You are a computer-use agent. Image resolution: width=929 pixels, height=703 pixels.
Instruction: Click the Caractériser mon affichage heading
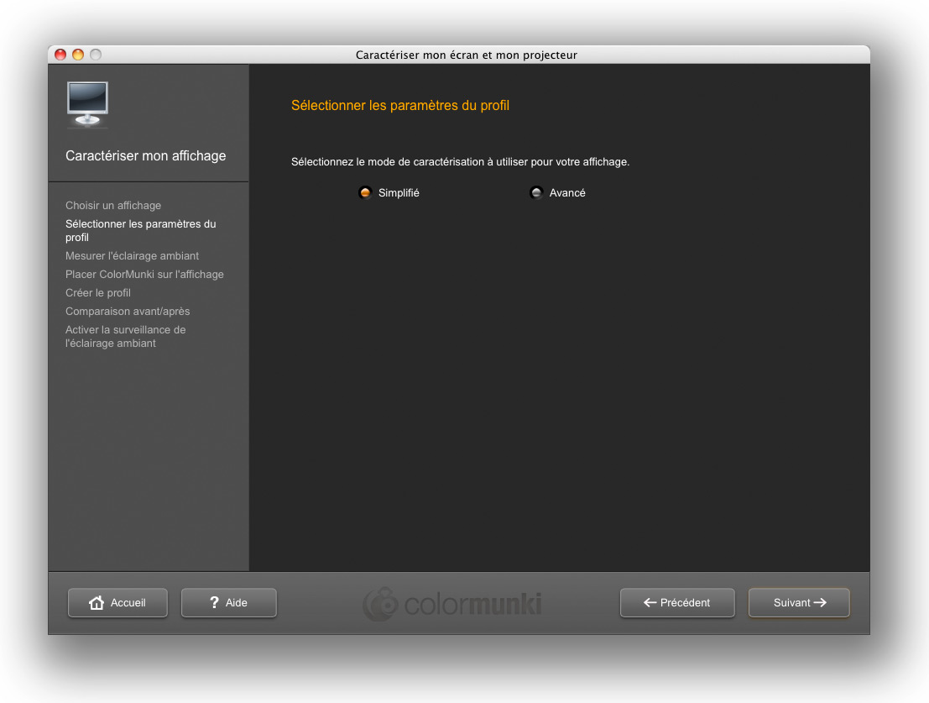pyautogui.click(x=146, y=155)
